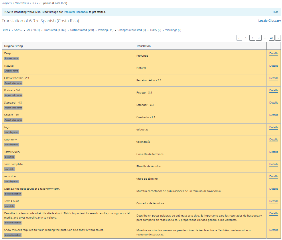282x240 pixels.
Task: Jump to page 48
Action: pos(271,38)
